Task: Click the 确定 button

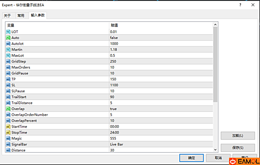Action: pyautogui.click(x=191, y=158)
